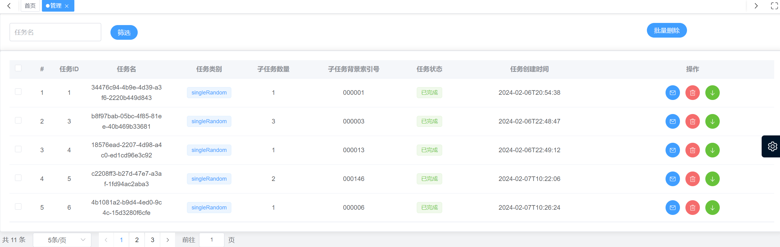Download results for task index 000013

pyautogui.click(x=712, y=150)
